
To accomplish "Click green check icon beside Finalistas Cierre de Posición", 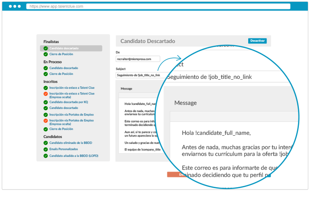I will tap(46, 54).
